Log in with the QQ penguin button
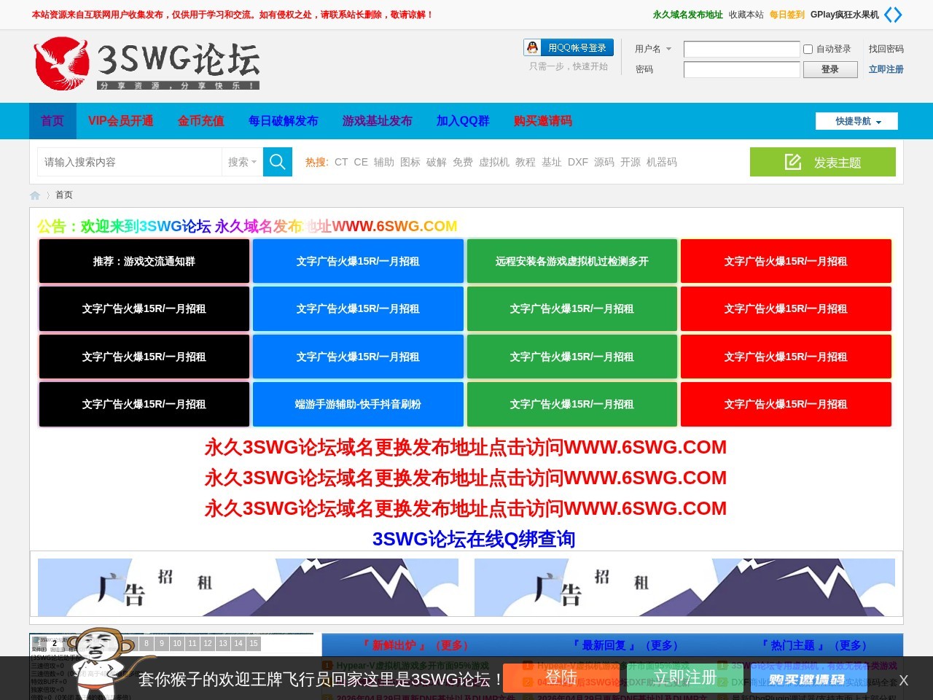Image resolution: width=933 pixels, height=700 pixels. (x=569, y=47)
